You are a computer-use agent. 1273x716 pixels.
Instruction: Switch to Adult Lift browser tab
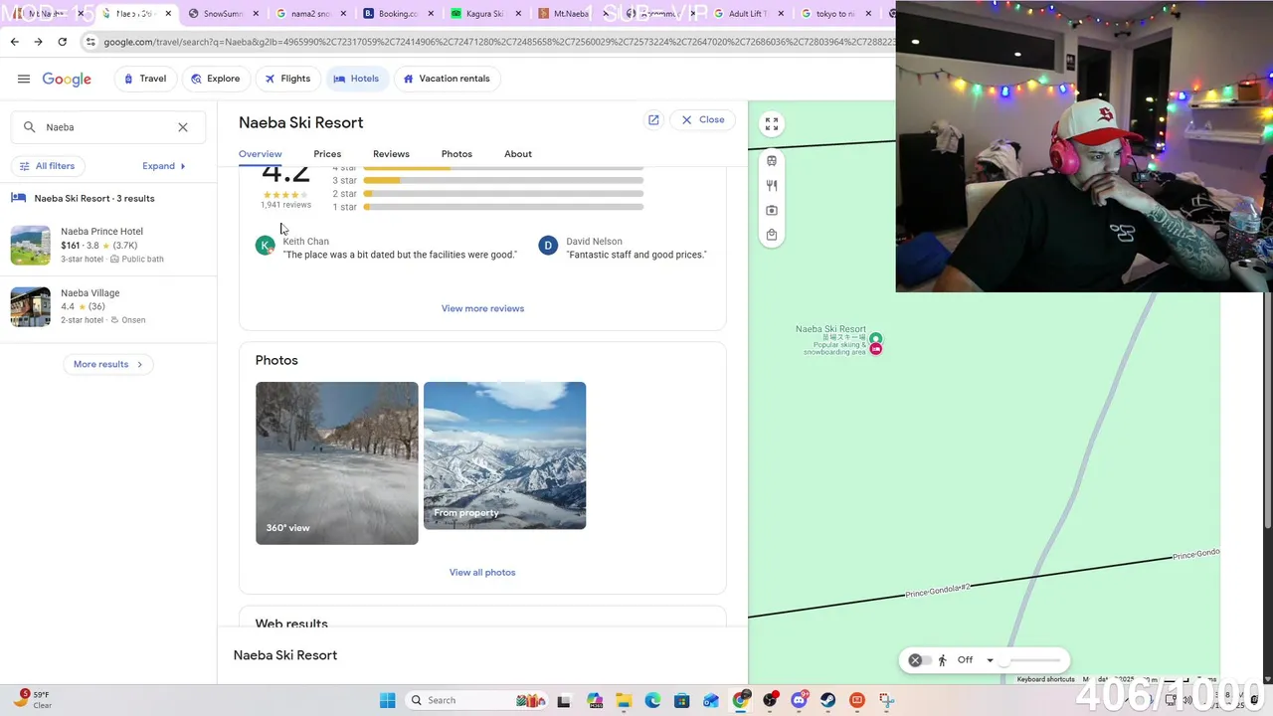point(747,14)
